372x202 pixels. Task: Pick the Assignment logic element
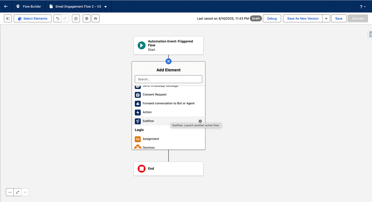click(151, 139)
